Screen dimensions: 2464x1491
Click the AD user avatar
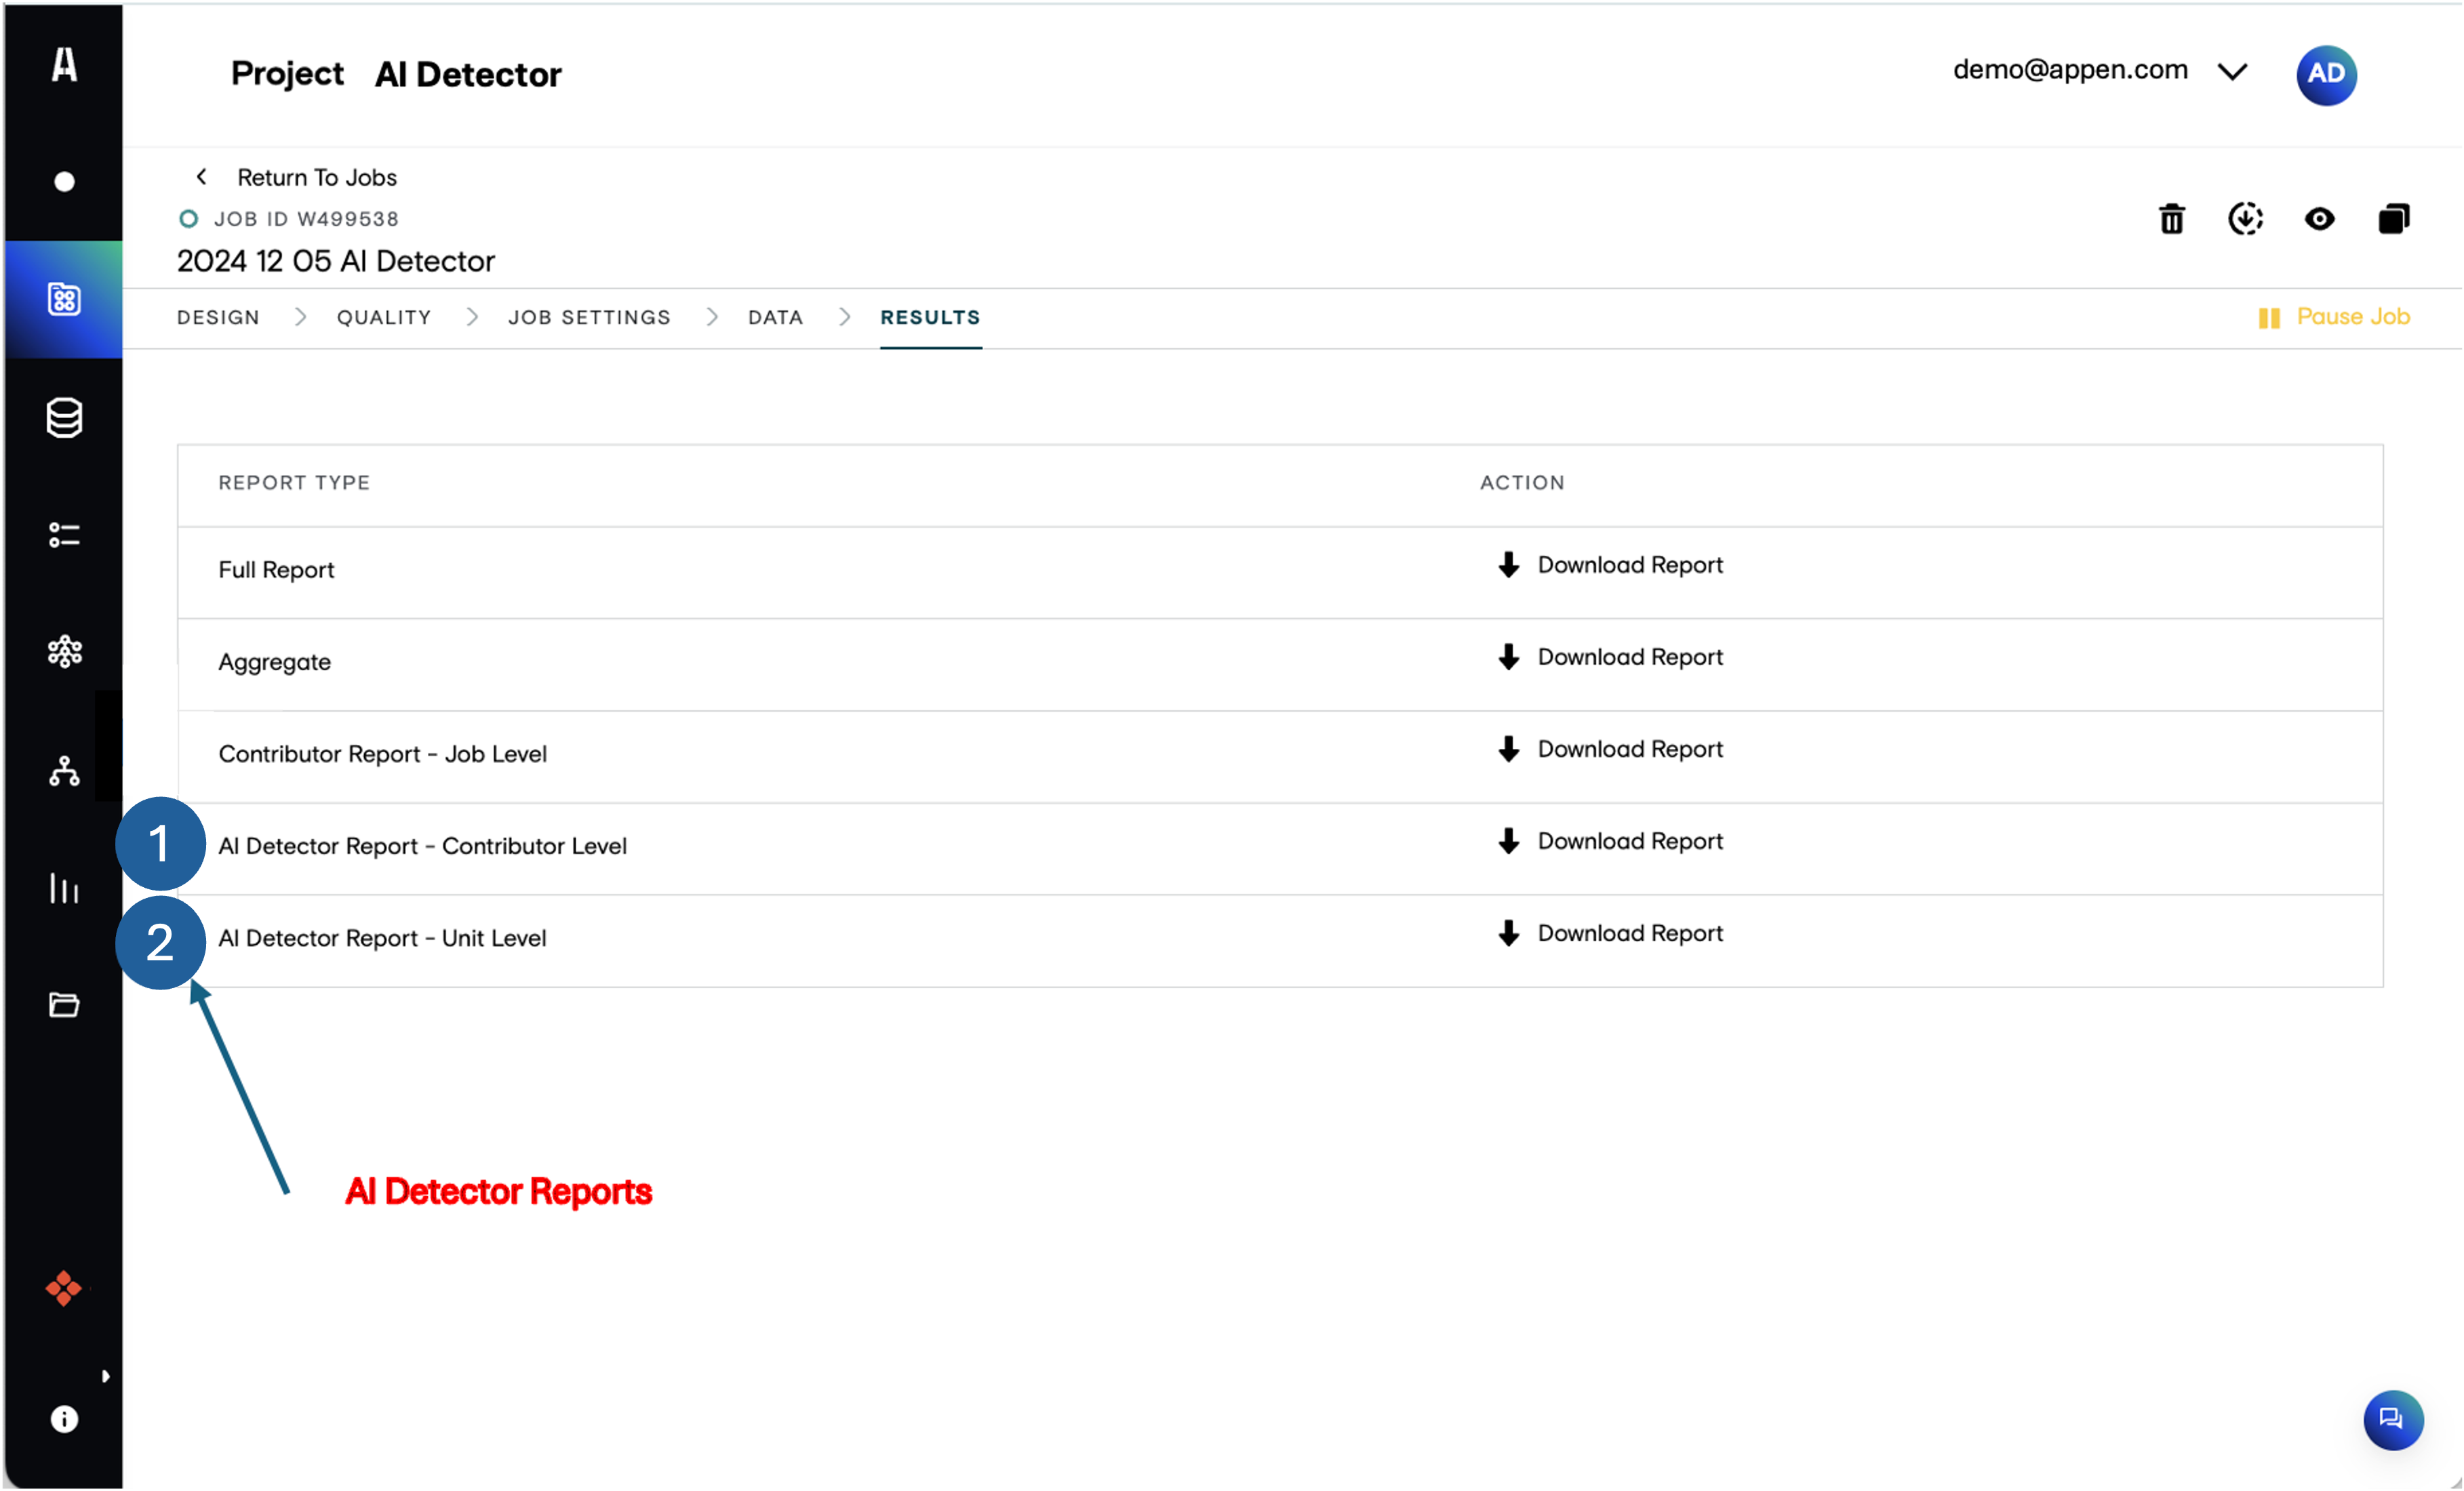coord(2325,74)
